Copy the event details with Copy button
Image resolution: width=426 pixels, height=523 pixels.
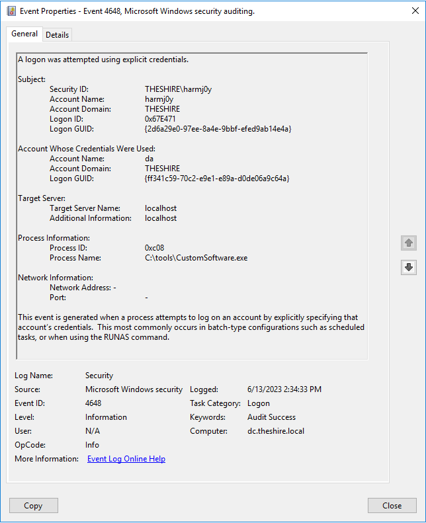(33, 506)
